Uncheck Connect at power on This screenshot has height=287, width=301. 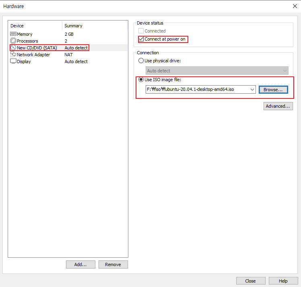click(141, 39)
